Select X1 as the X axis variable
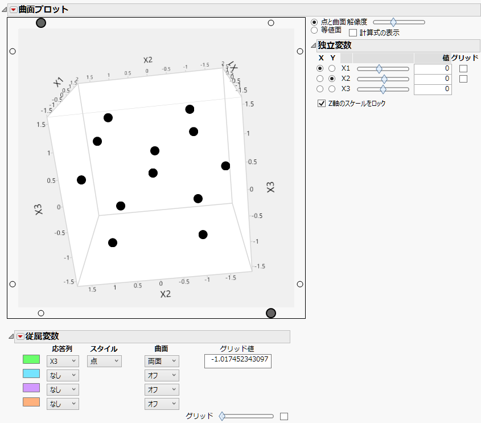The height and width of the screenshot is (423, 481). coord(320,68)
